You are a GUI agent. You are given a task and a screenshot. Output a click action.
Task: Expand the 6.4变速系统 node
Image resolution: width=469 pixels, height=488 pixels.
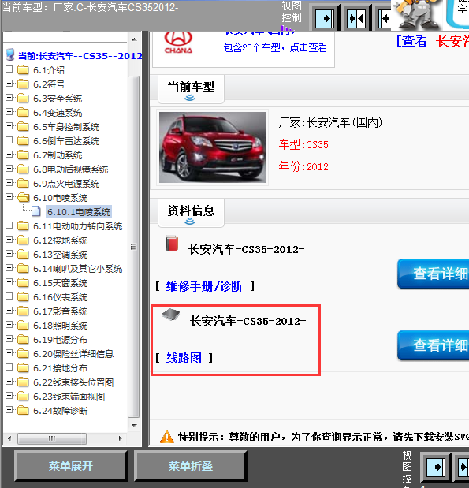(9, 111)
